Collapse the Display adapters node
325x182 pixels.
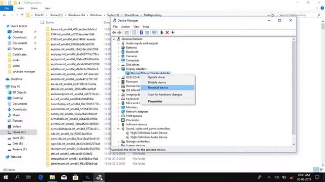[x=118, y=69]
